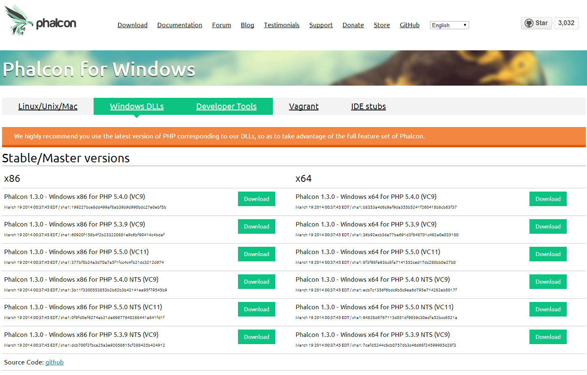Download x86 build for PHP 5.5.0 (VC11)

(257, 254)
